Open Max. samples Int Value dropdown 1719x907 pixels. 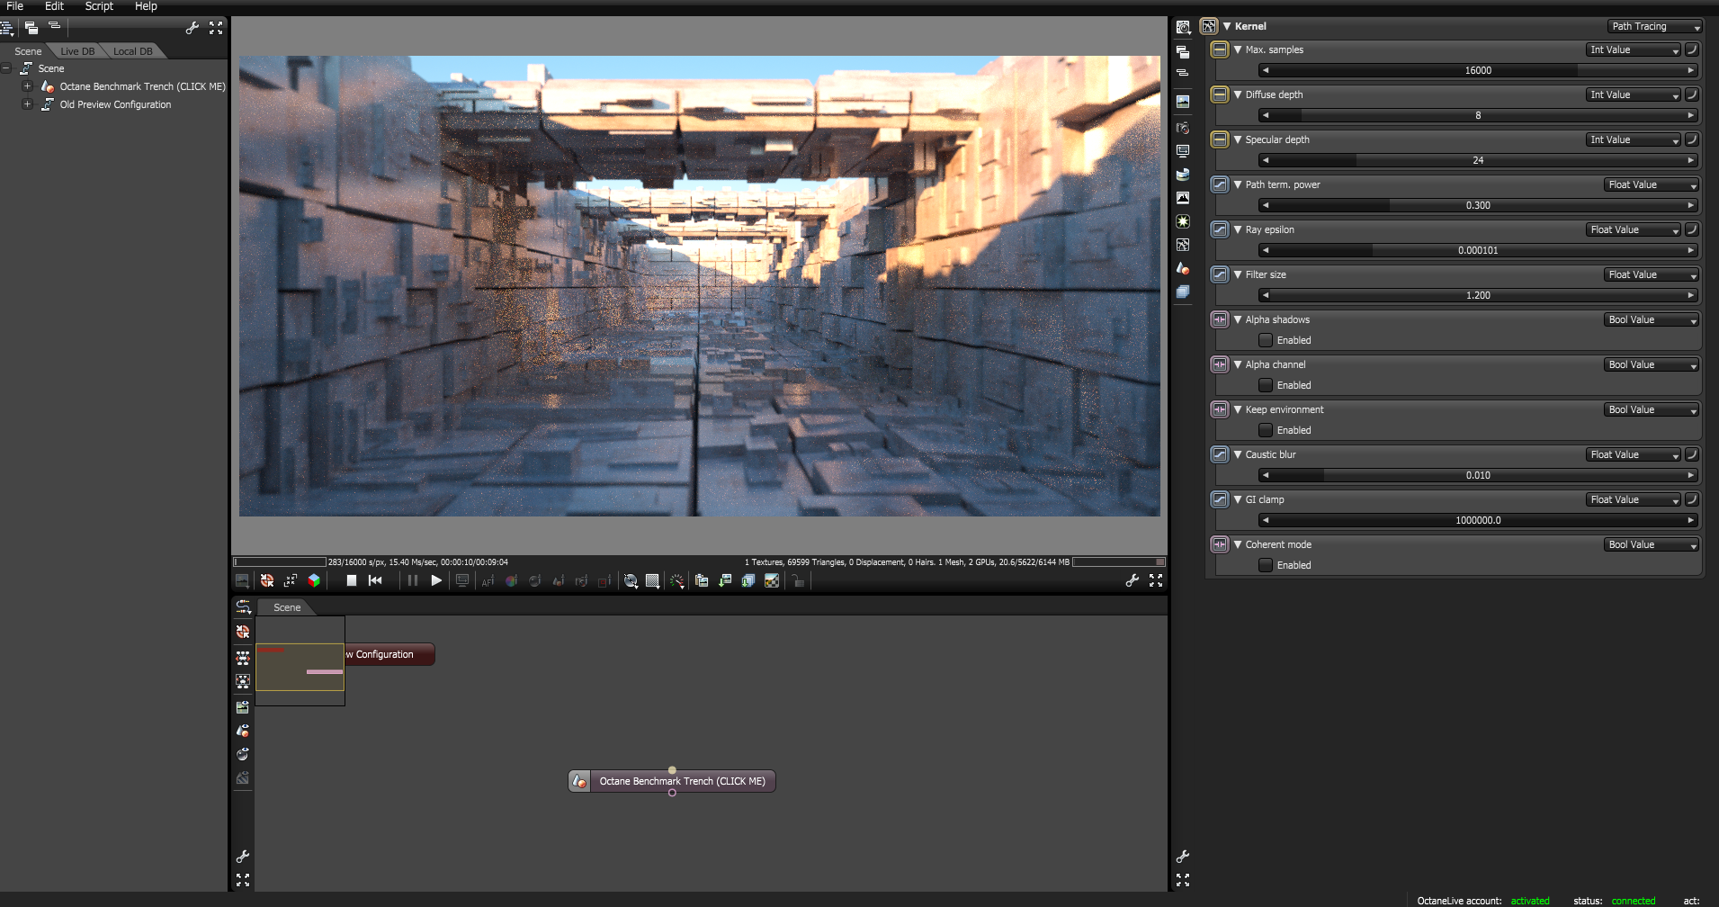pos(1634,49)
